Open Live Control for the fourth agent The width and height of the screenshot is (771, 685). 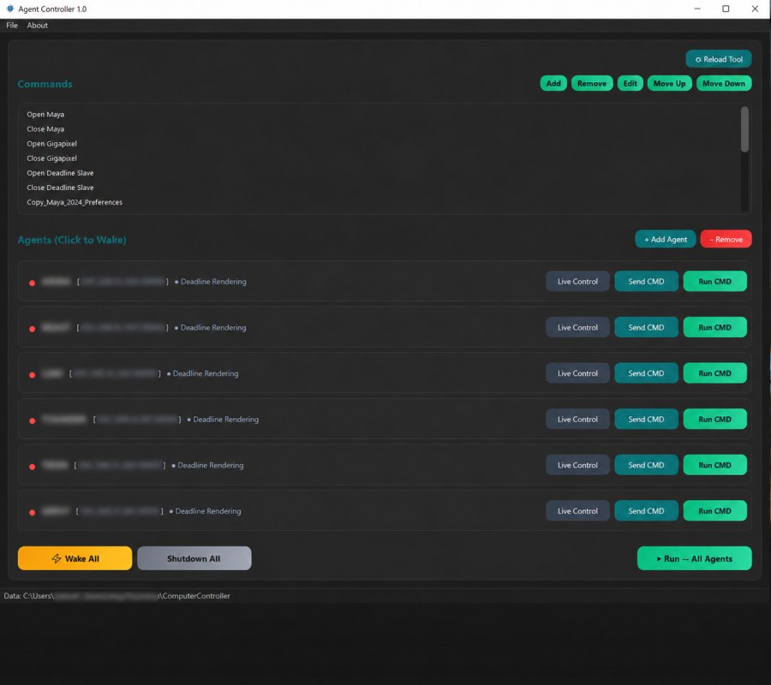click(x=577, y=420)
